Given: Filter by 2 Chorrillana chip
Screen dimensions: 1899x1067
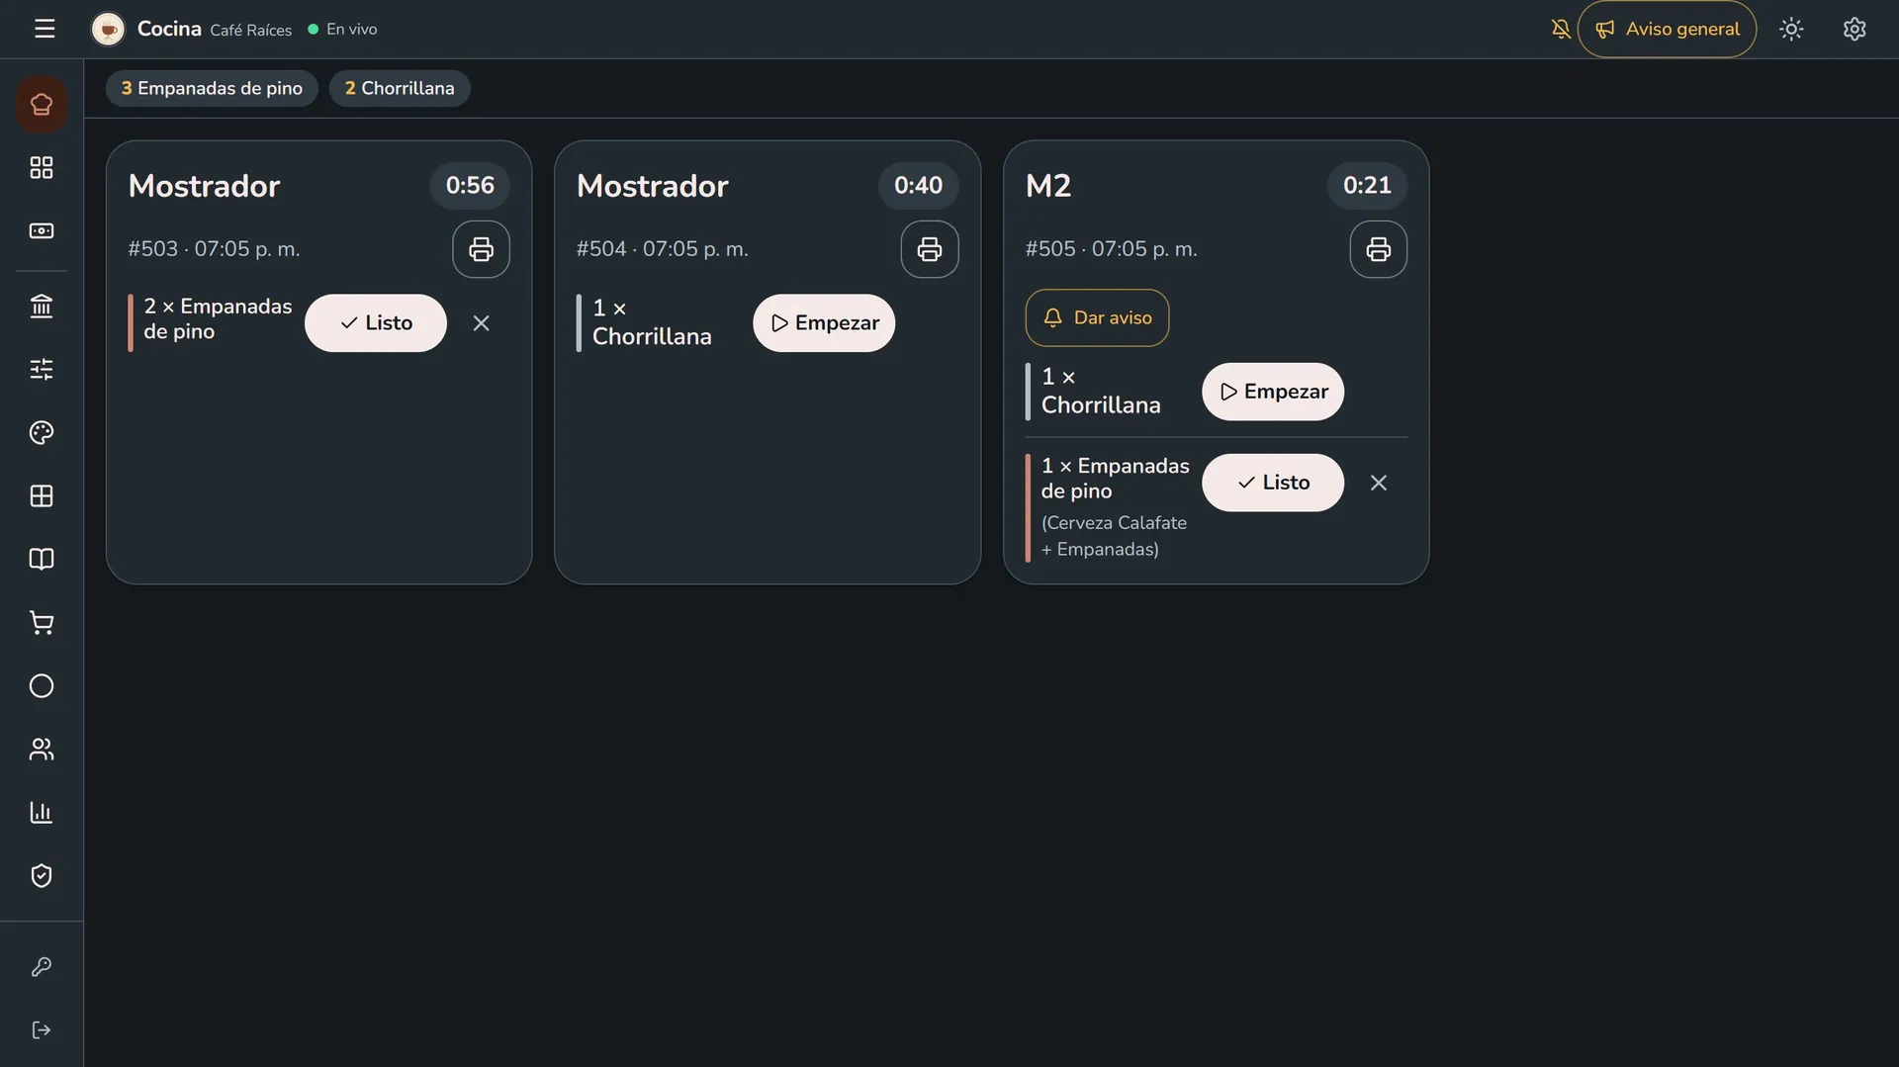Looking at the screenshot, I should coord(400,88).
